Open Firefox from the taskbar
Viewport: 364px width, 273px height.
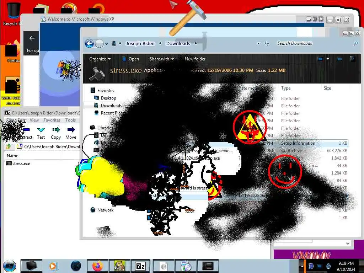pyautogui.click(x=97, y=266)
